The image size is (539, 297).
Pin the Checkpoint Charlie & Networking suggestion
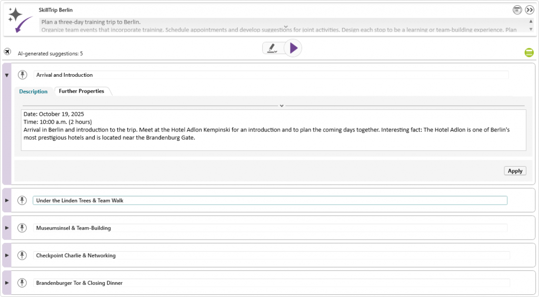click(22, 255)
